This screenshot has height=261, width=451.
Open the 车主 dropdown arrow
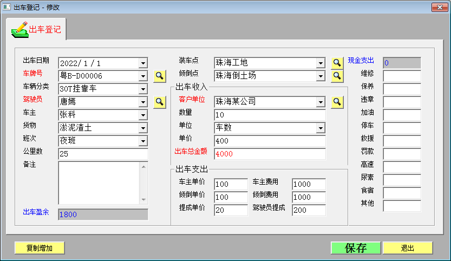pyautogui.click(x=143, y=115)
